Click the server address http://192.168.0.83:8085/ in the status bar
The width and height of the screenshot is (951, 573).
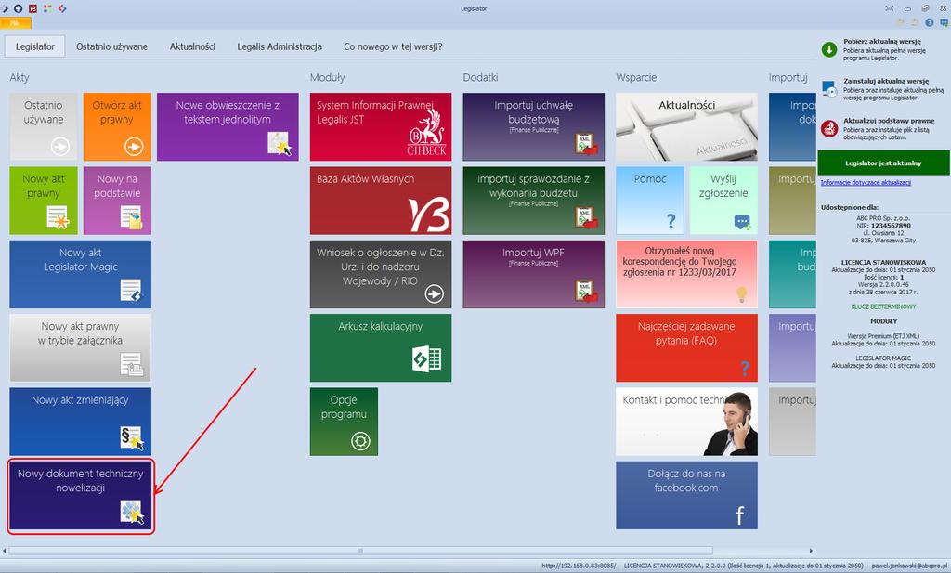pyautogui.click(x=579, y=566)
